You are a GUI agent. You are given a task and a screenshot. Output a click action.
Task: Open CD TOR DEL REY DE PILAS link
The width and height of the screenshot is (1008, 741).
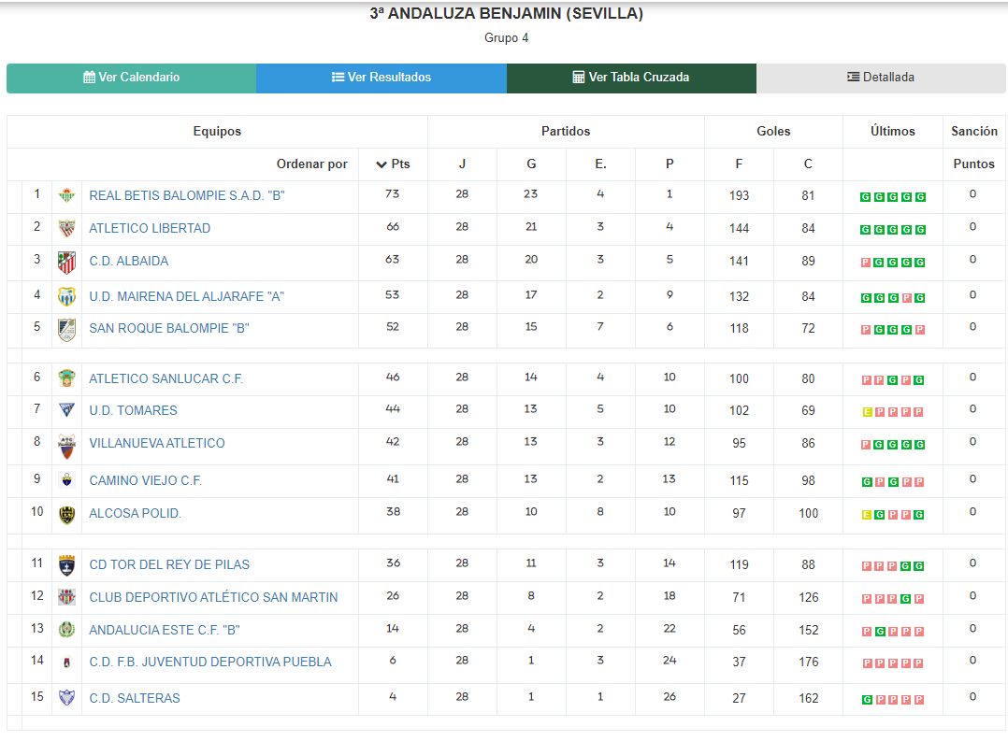click(169, 564)
